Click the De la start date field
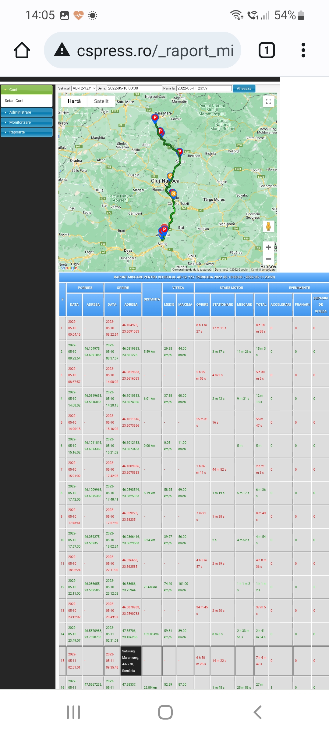Screen dimensions: 329x733 tap(134, 88)
